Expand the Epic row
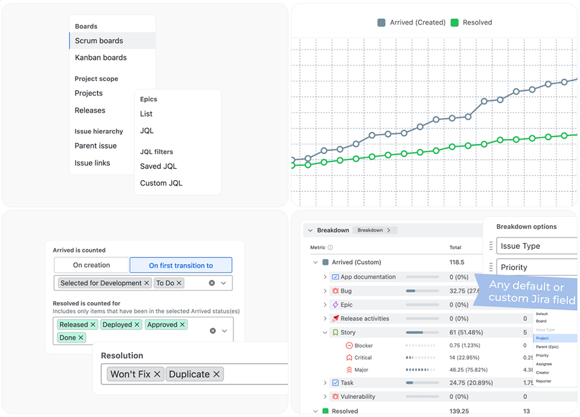 [325, 305]
